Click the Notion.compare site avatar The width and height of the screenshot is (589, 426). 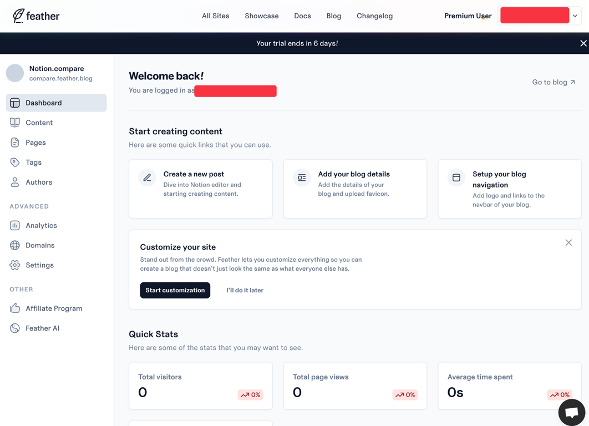click(x=15, y=73)
